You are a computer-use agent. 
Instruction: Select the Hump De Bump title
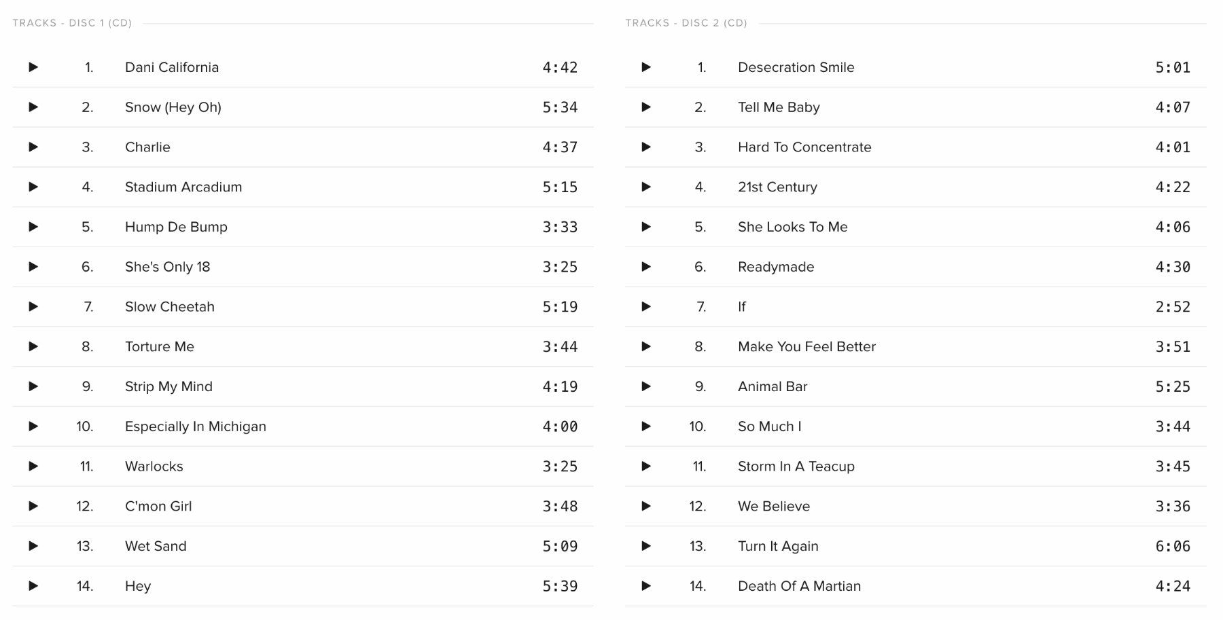click(x=176, y=227)
